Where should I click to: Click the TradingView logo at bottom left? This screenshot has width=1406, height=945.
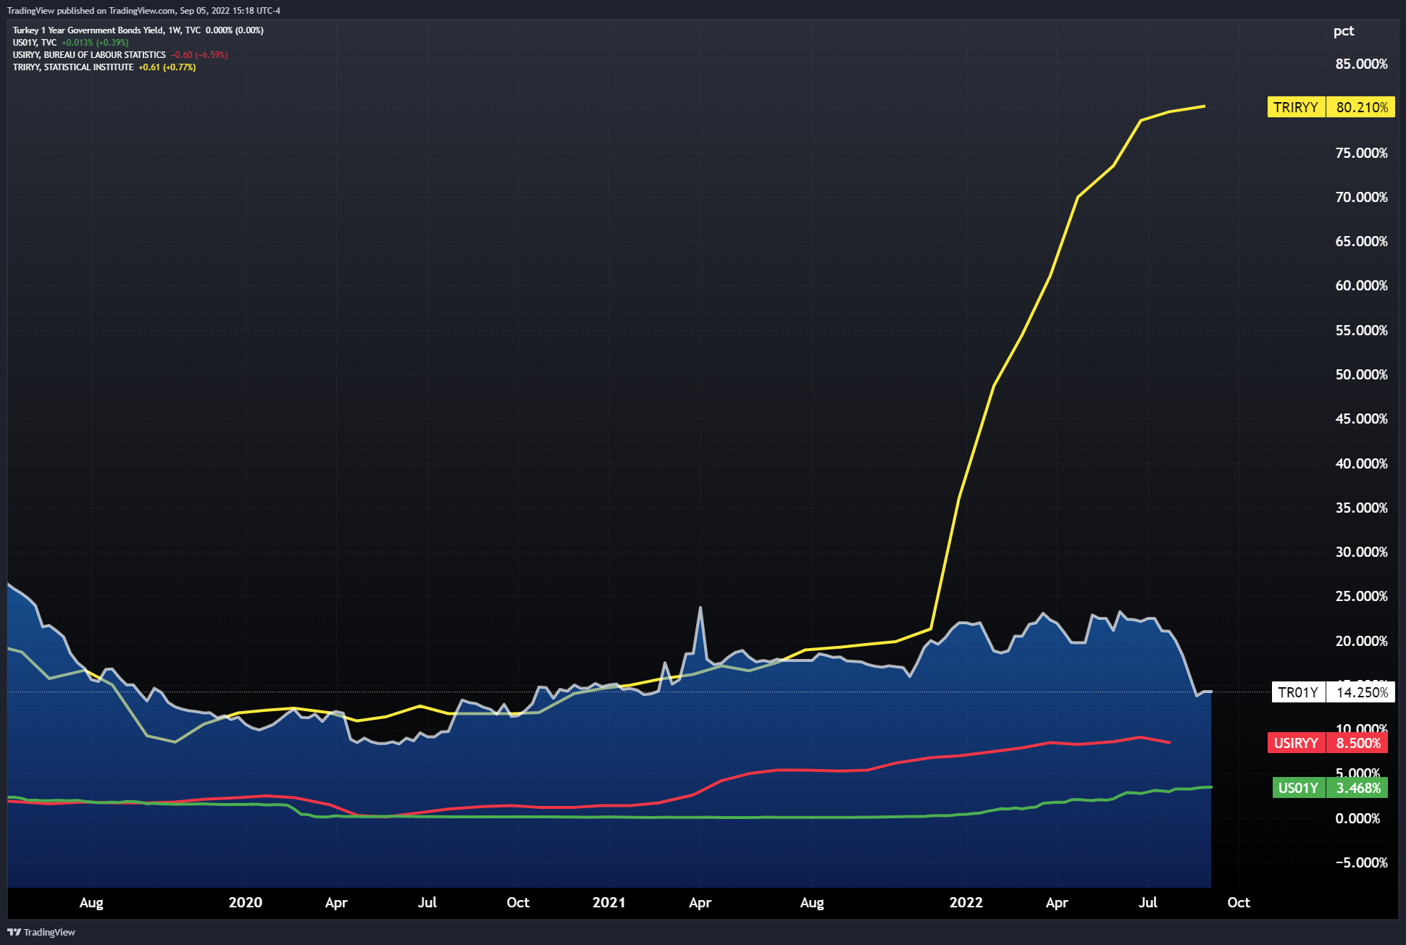click(41, 932)
